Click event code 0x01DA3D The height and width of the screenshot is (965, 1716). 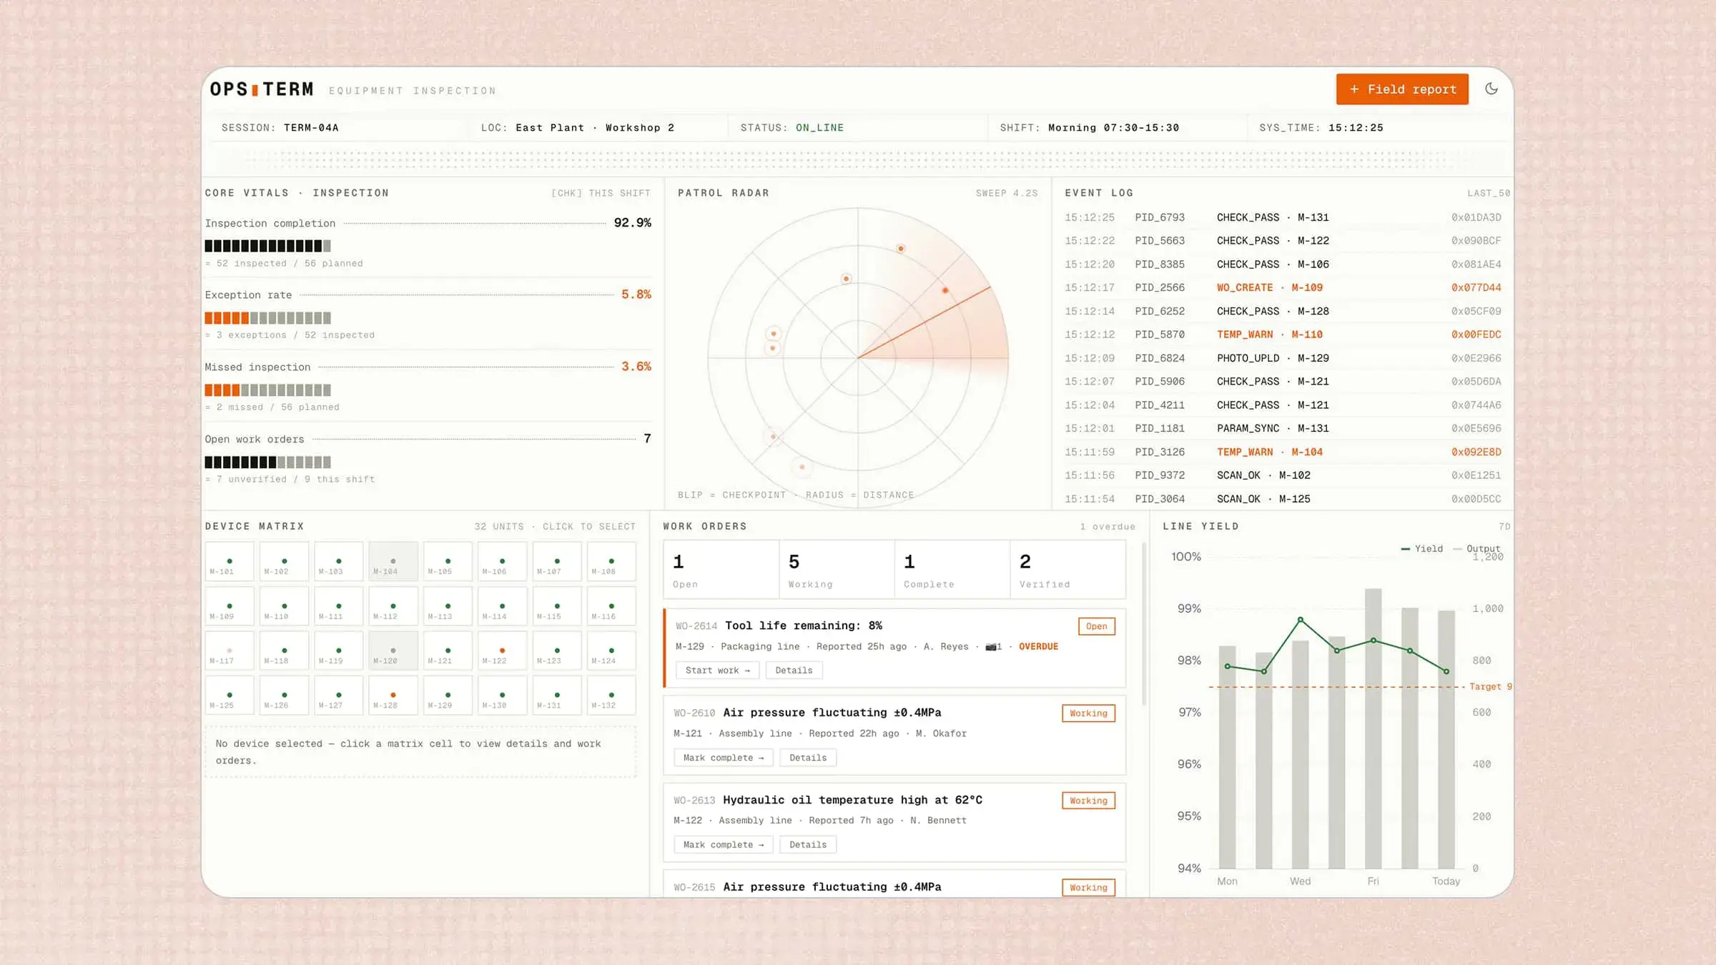coord(1476,217)
